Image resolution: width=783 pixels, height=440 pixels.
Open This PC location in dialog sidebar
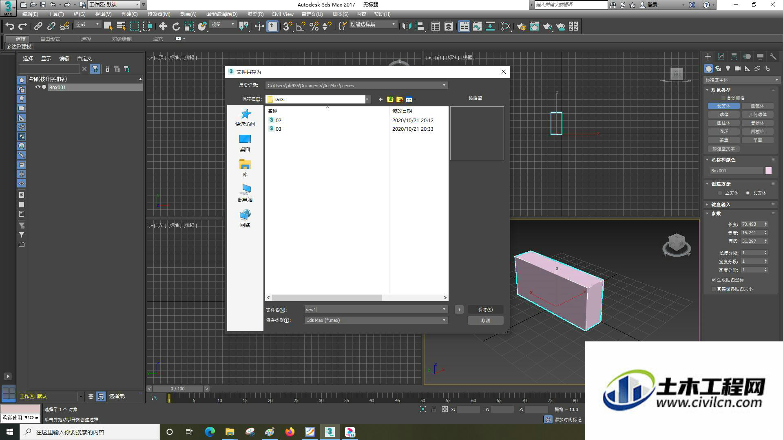tap(245, 194)
